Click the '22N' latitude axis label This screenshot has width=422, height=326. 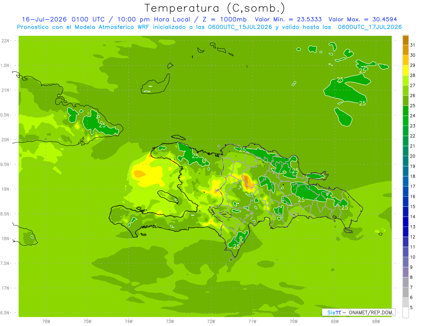[x=6, y=41]
